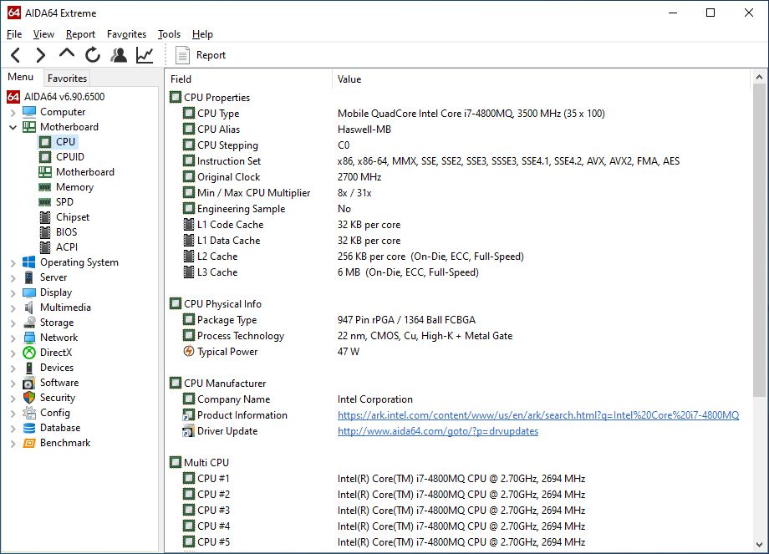Go back with the Back arrow
The height and width of the screenshot is (554, 769).
[16, 55]
